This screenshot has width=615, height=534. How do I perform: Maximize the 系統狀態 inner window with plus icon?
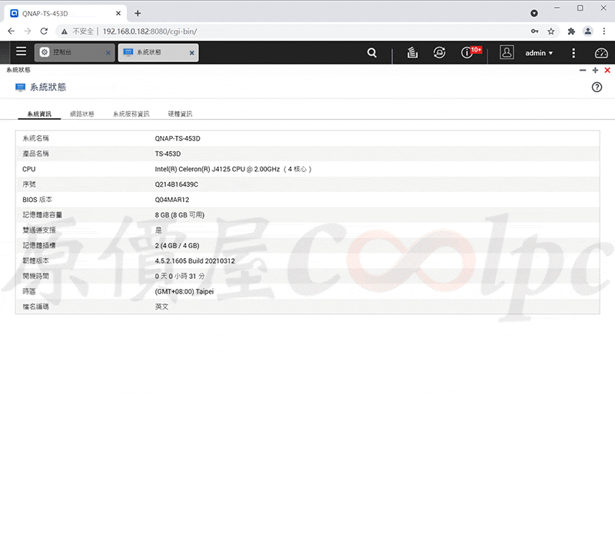point(595,70)
